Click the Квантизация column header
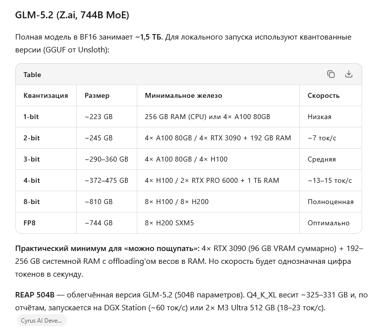Viewport: 383px width, 334px height. (x=46, y=95)
